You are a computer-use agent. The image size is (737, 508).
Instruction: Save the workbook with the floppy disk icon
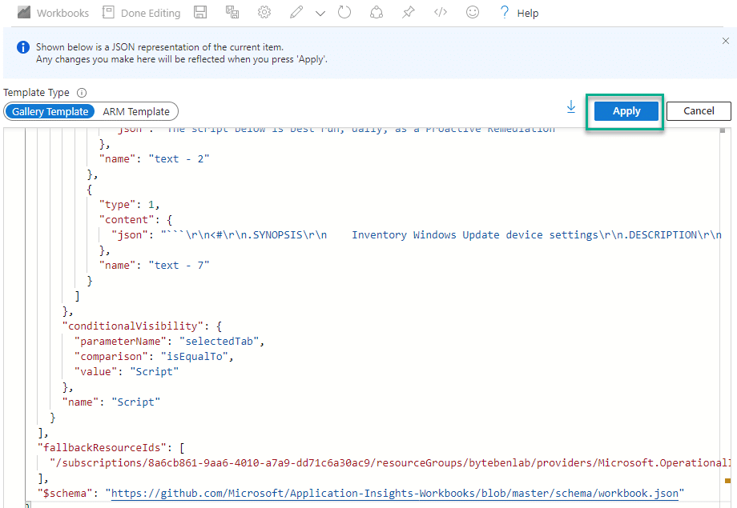(200, 12)
